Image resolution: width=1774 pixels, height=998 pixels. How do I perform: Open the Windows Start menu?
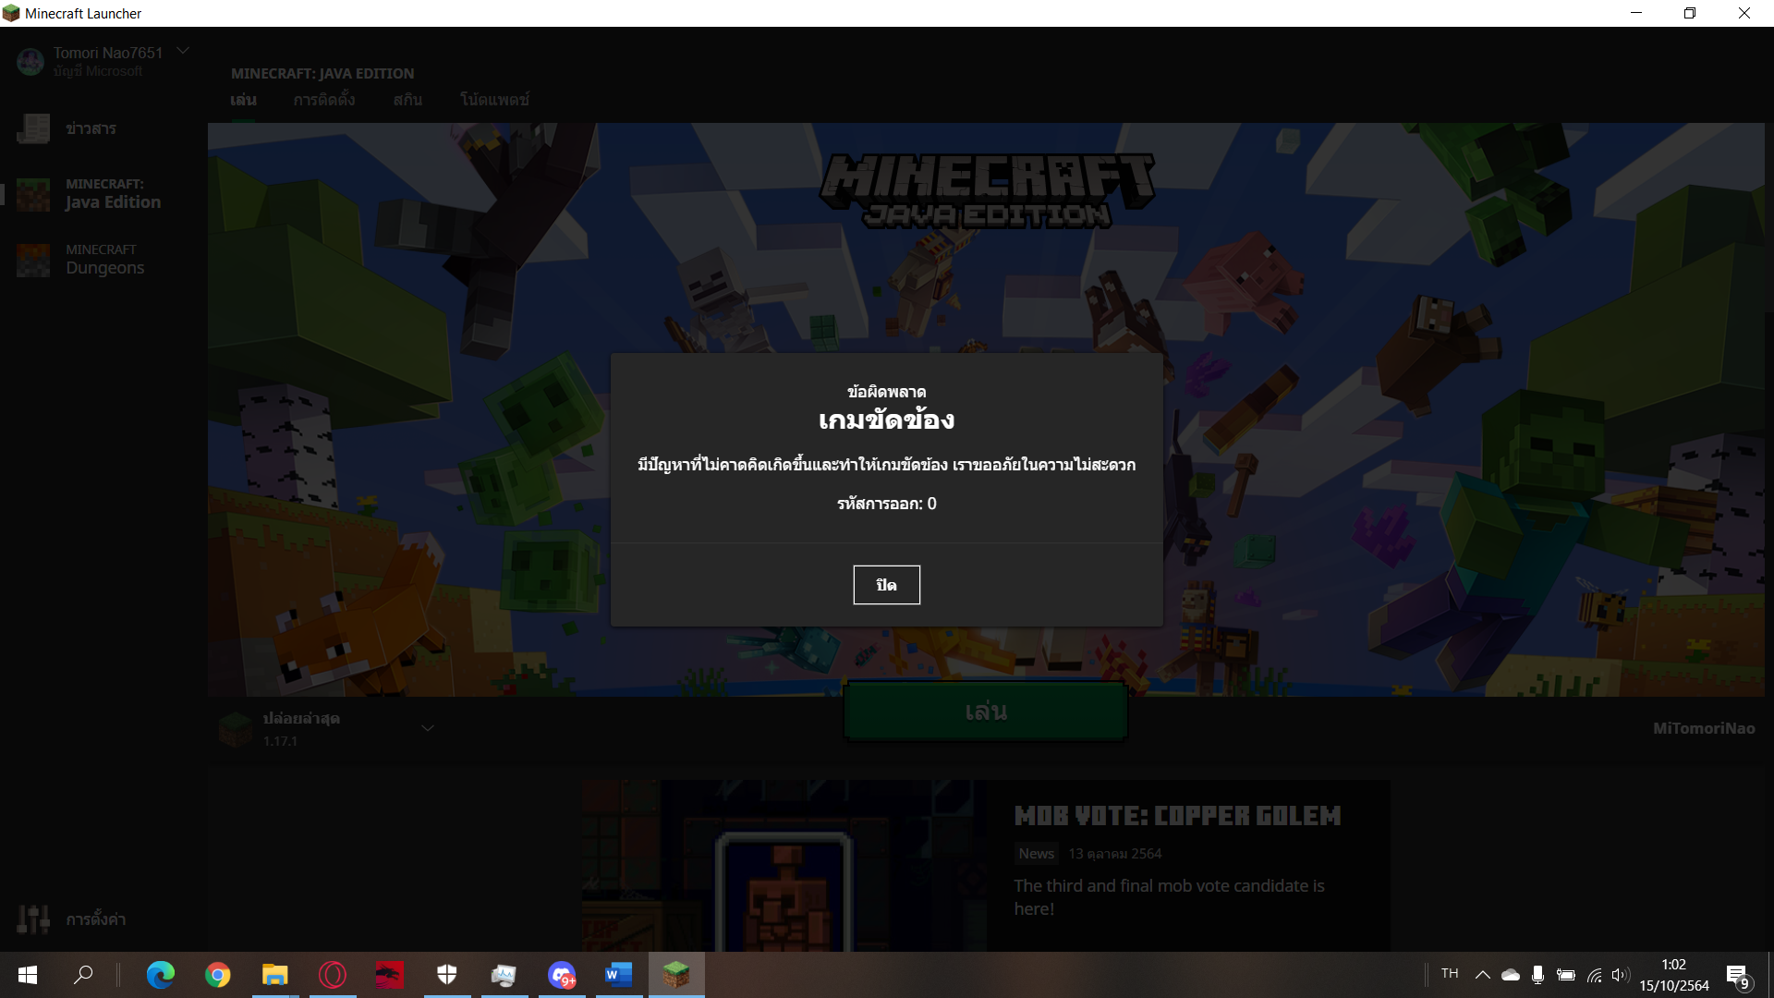coord(28,975)
